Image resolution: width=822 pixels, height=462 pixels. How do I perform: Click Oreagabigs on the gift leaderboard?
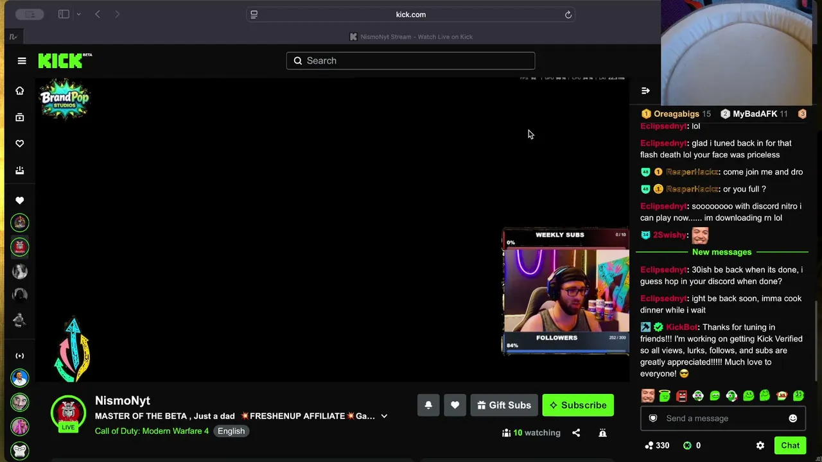676,114
